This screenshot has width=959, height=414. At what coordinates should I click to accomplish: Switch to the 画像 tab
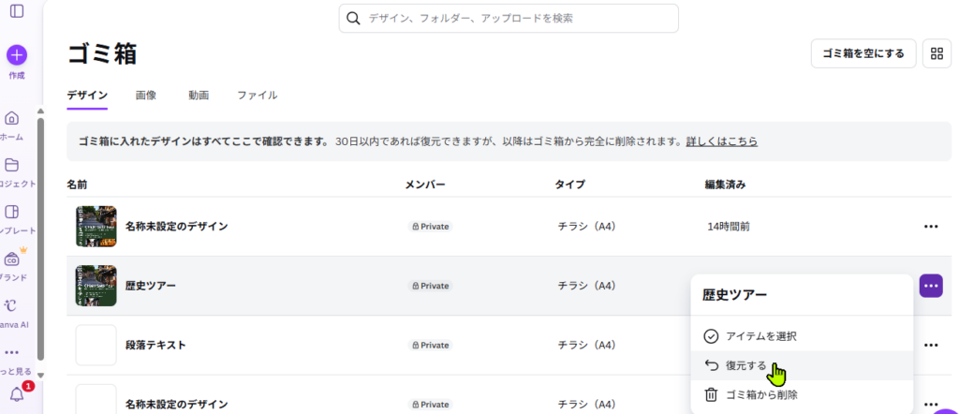146,96
